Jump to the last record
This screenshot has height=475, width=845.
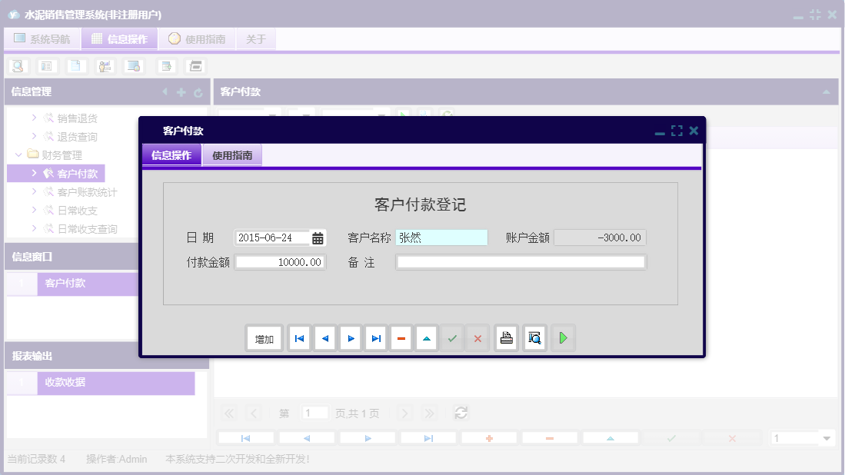click(x=375, y=337)
